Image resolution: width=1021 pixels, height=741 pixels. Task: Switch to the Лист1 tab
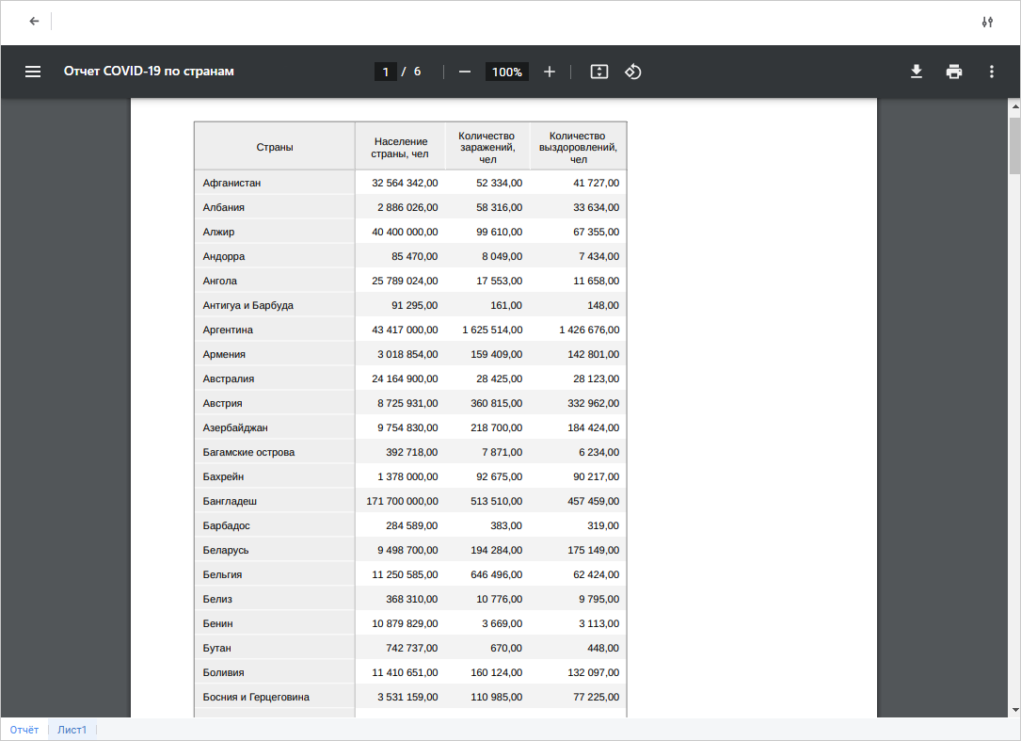tap(72, 730)
